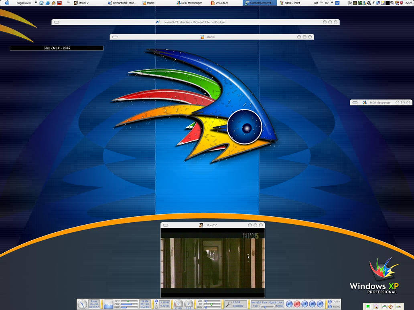Open MoreTV window's left pill menu button
This screenshot has height=310, width=414.
[166, 225]
